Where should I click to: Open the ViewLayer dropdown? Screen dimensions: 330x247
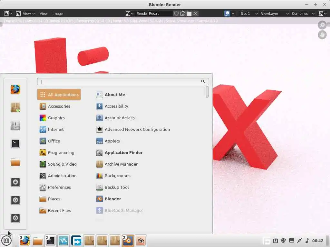[274, 14]
